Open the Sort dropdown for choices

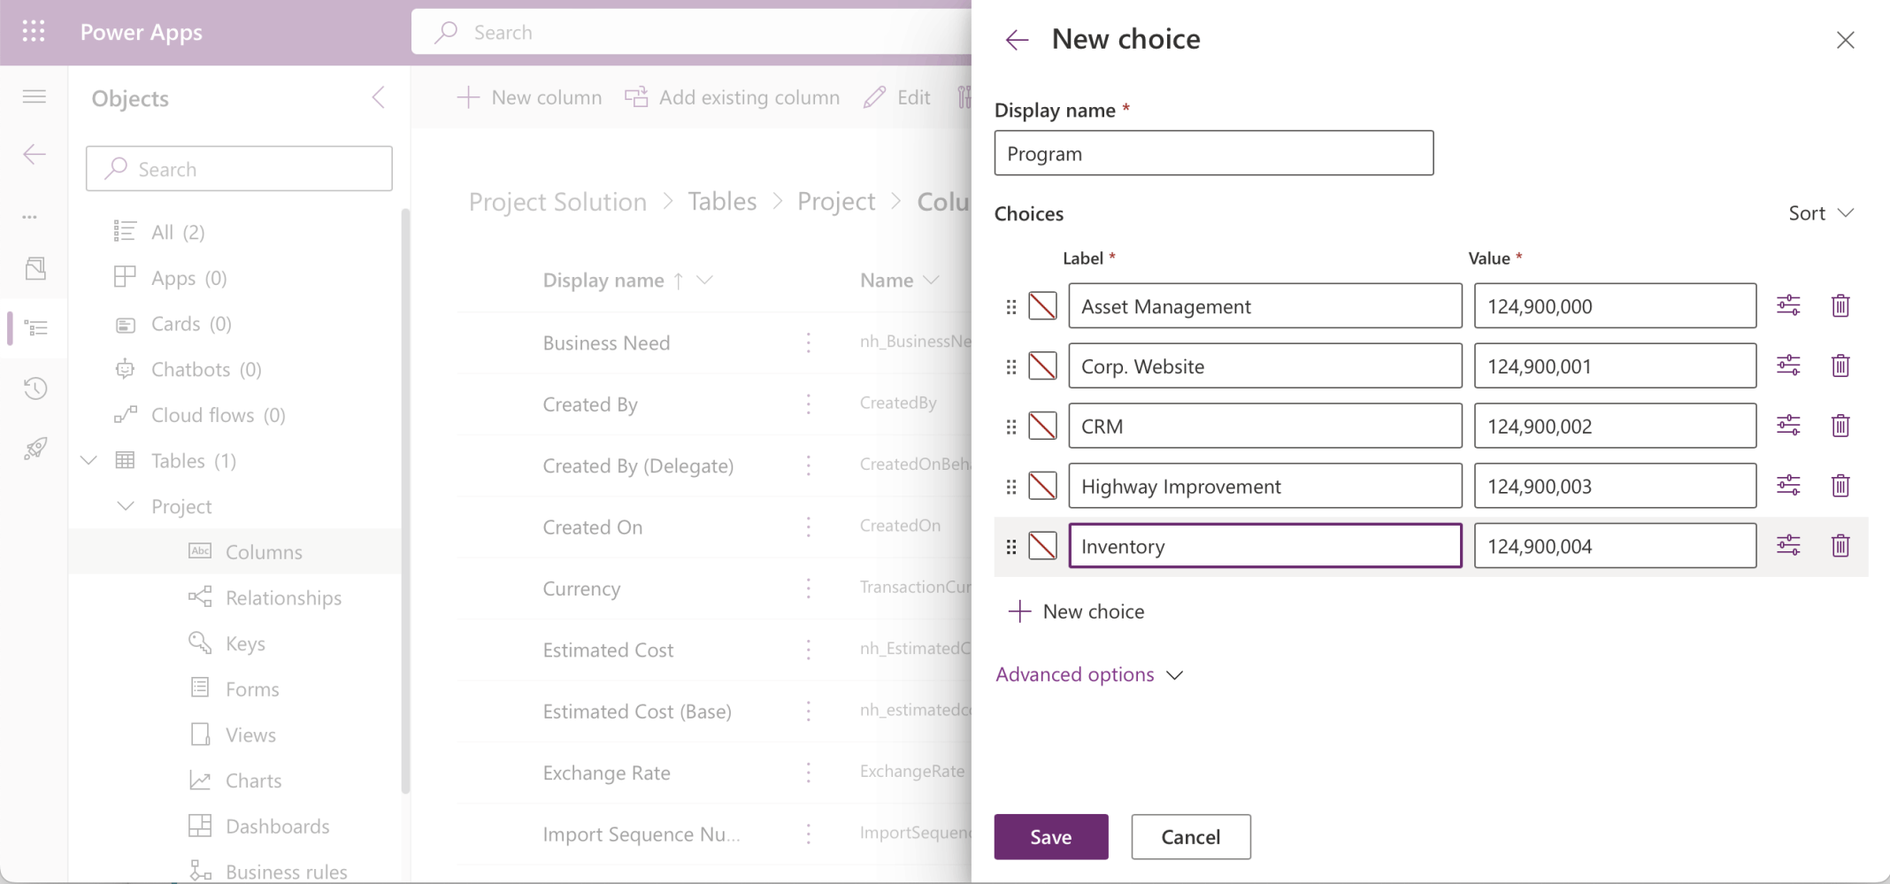pos(1820,213)
